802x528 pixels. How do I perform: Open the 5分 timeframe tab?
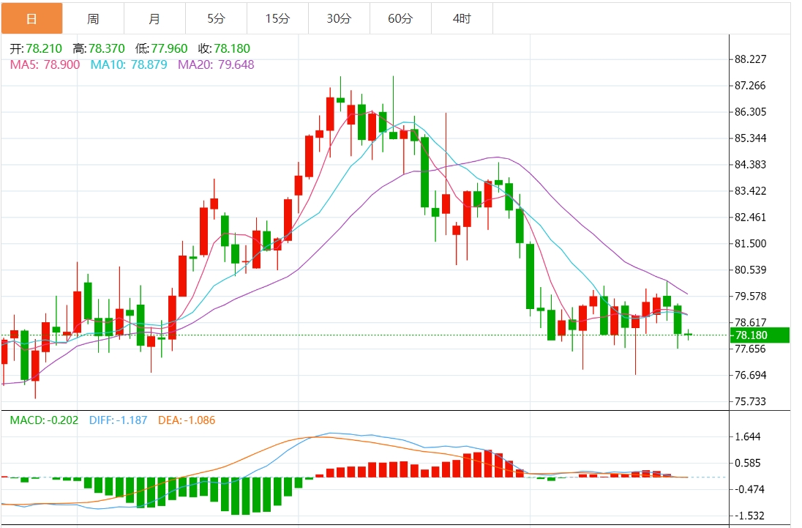click(216, 18)
